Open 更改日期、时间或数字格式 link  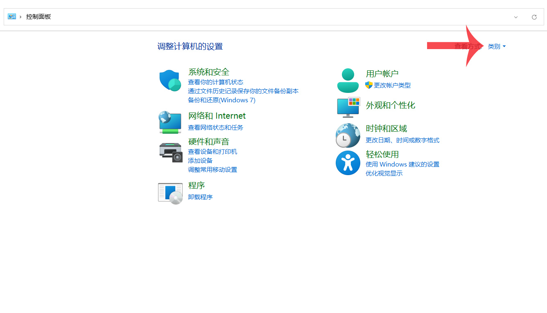tap(402, 140)
